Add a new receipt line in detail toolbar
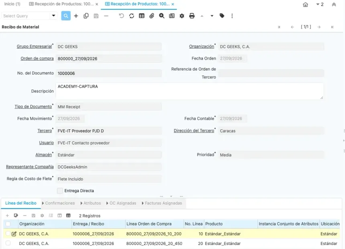The height and width of the screenshot is (249, 345). point(7,216)
